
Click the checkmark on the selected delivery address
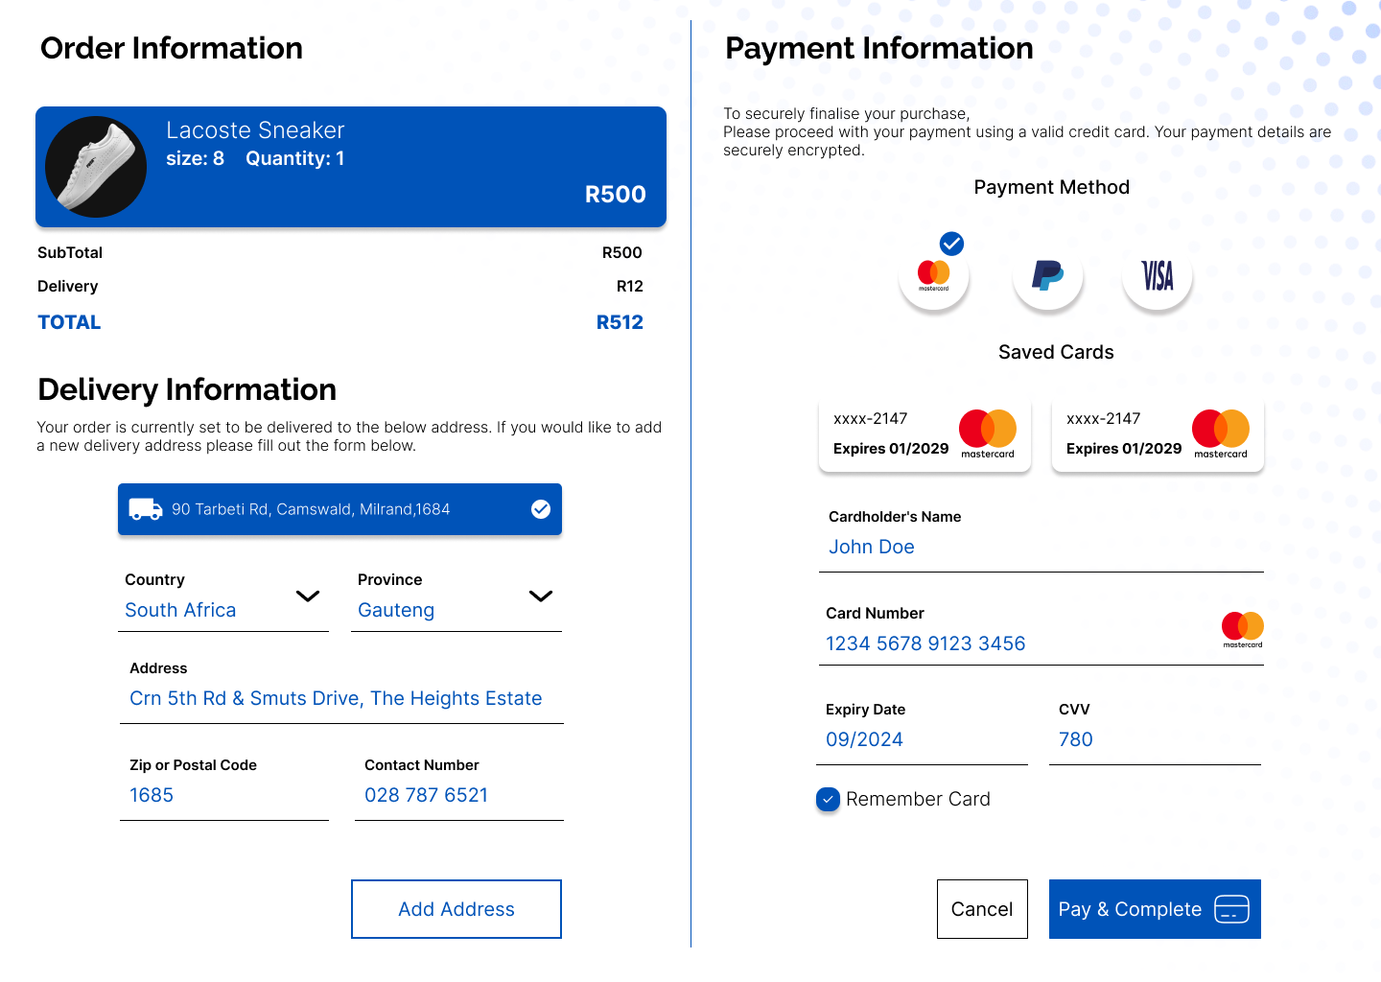(541, 509)
